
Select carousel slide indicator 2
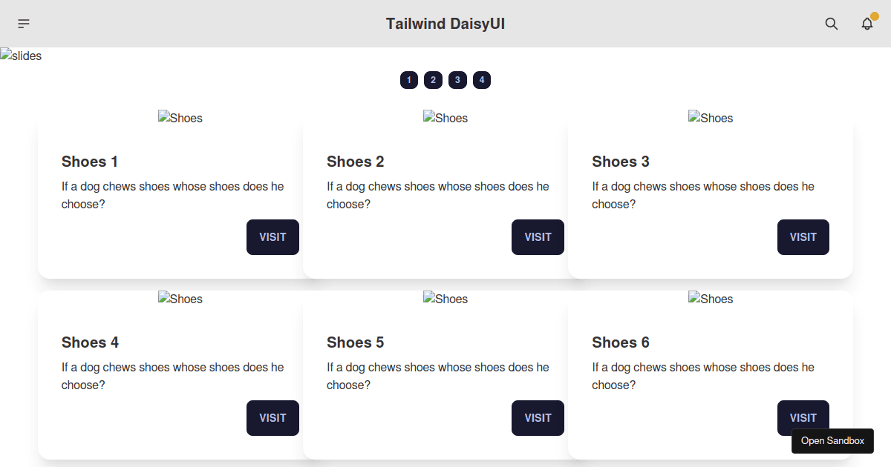click(433, 79)
